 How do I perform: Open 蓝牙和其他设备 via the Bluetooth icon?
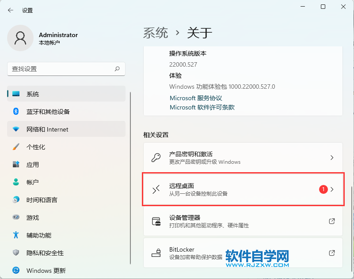[x=15, y=112]
